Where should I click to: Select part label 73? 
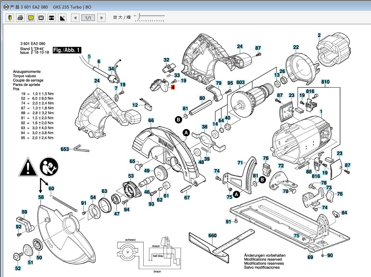(329, 188)
